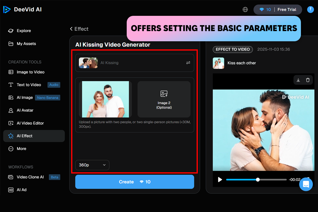Image resolution: width=318 pixels, height=212 pixels.
Task: Click the Beta badge beside Video Clone AI
Action: coord(54,177)
